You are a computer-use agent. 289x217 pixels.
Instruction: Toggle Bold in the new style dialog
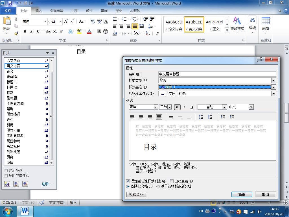pos(177,107)
